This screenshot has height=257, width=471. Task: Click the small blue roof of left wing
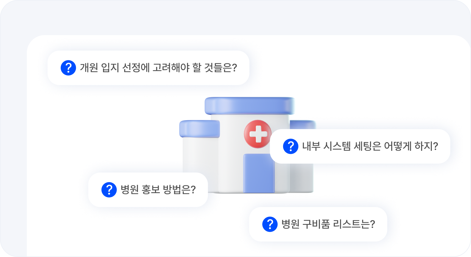tap(199, 129)
